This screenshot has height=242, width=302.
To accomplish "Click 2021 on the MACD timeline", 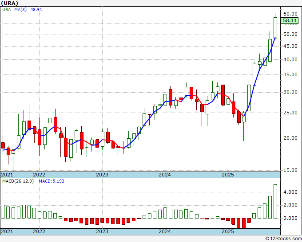I will point(7,231).
